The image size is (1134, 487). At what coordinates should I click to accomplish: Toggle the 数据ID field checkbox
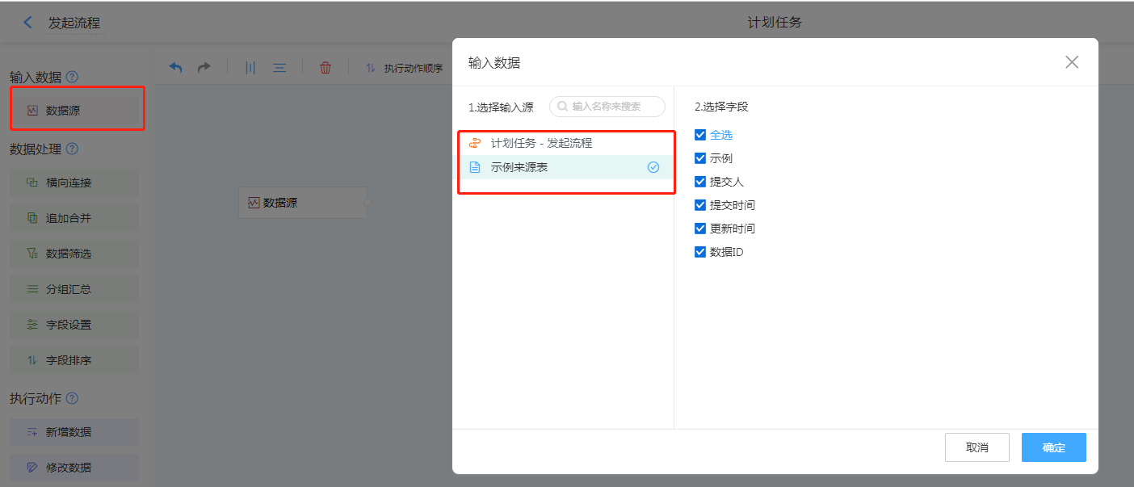(700, 252)
